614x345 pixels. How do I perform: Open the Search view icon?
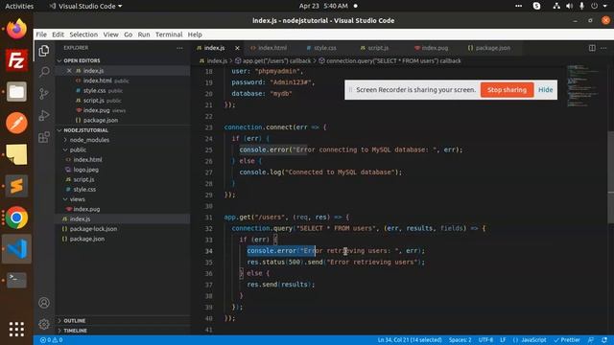tap(44, 72)
